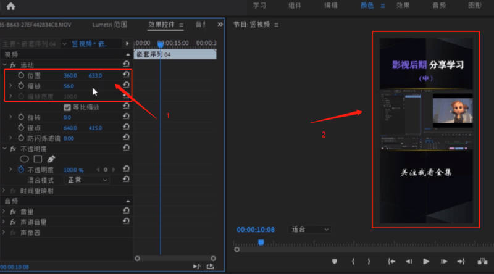Toggle animation stopwatch for 锚点
The image size is (494, 274).
[x=21, y=128]
